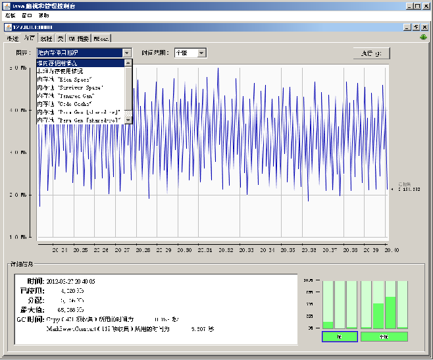Screen dimensions: 433x360
Task: Minimize the inner connection window
Action: [408, 27]
